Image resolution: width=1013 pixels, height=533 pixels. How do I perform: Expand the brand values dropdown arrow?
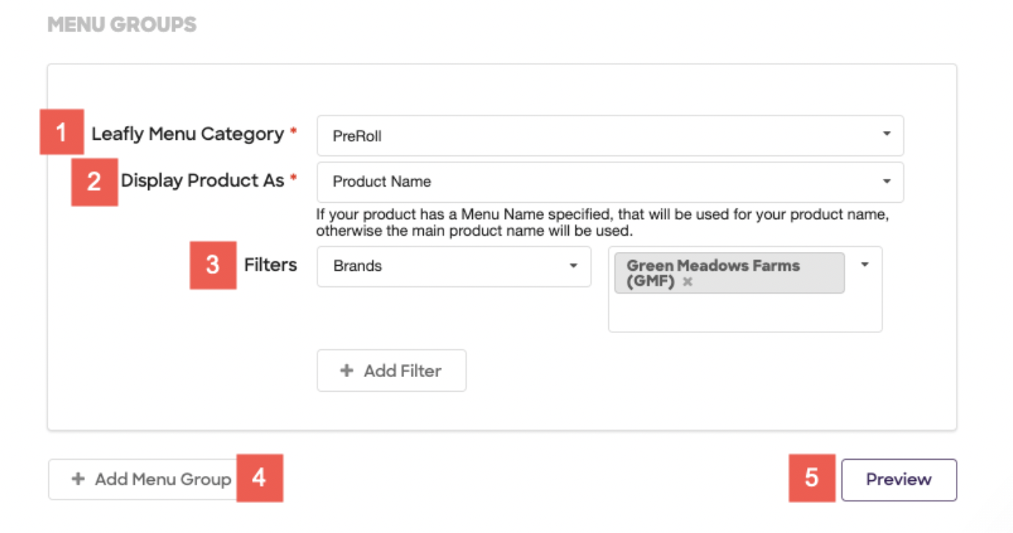(x=865, y=265)
